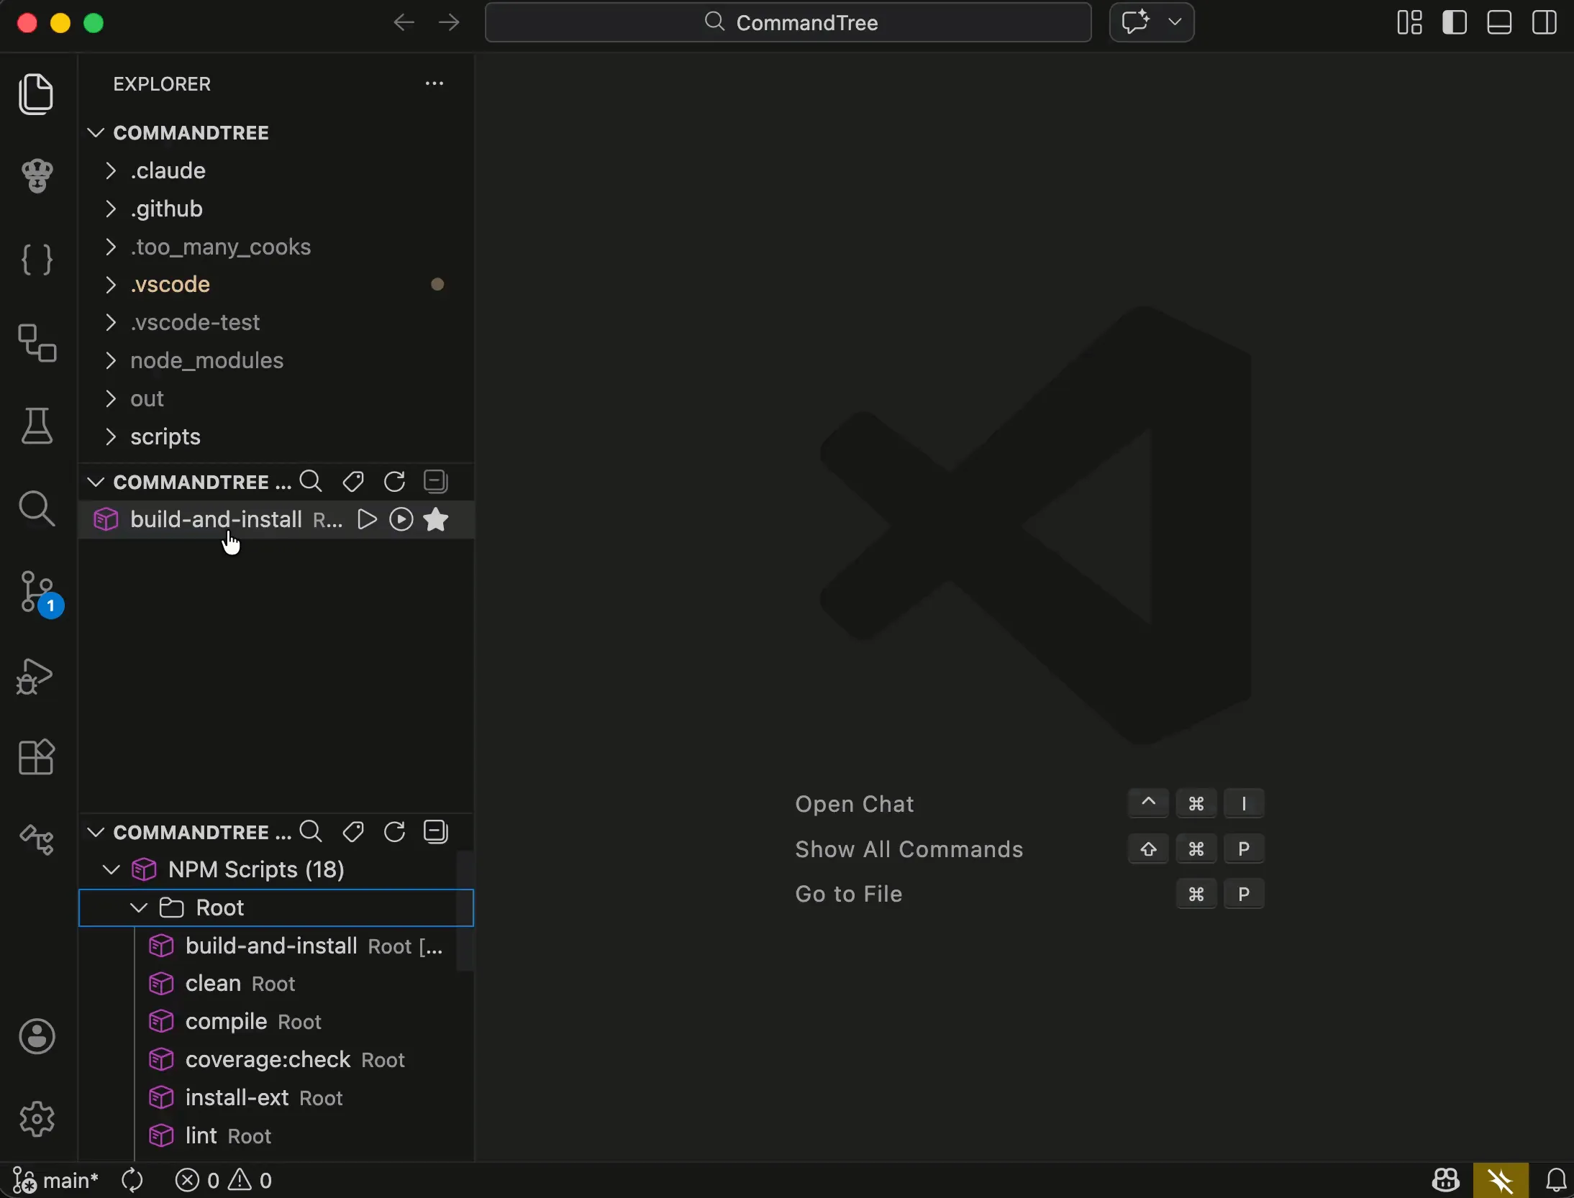
Task: Open the errors and warnings counter
Action: [x=225, y=1179]
